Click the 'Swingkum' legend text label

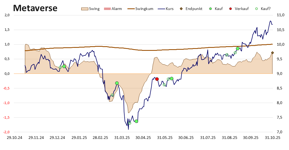point(144,9)
